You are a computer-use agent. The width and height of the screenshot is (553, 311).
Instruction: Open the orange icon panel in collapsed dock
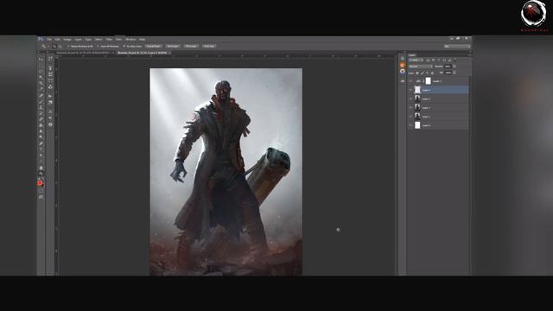(x=403, y=65)
